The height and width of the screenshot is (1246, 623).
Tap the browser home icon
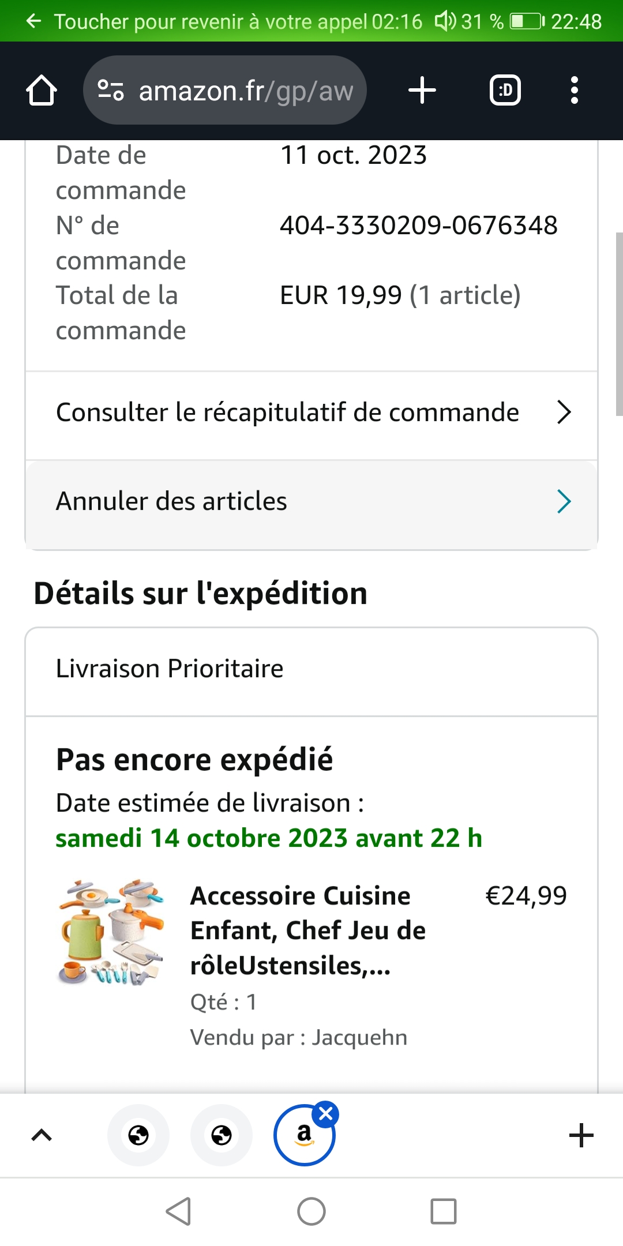(42, 91)
